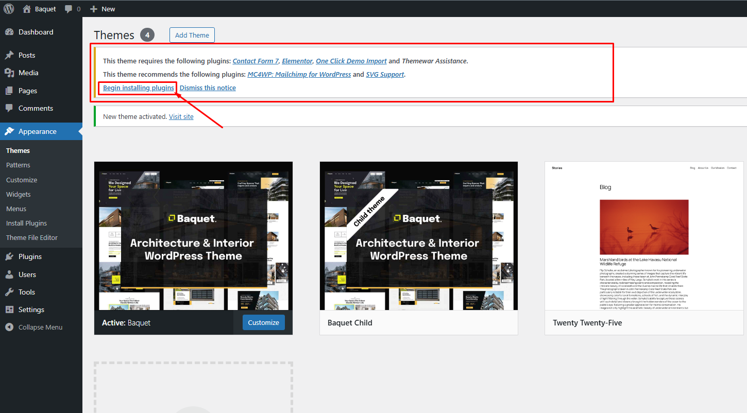Click Begin installing plugins link

(138, 88)
